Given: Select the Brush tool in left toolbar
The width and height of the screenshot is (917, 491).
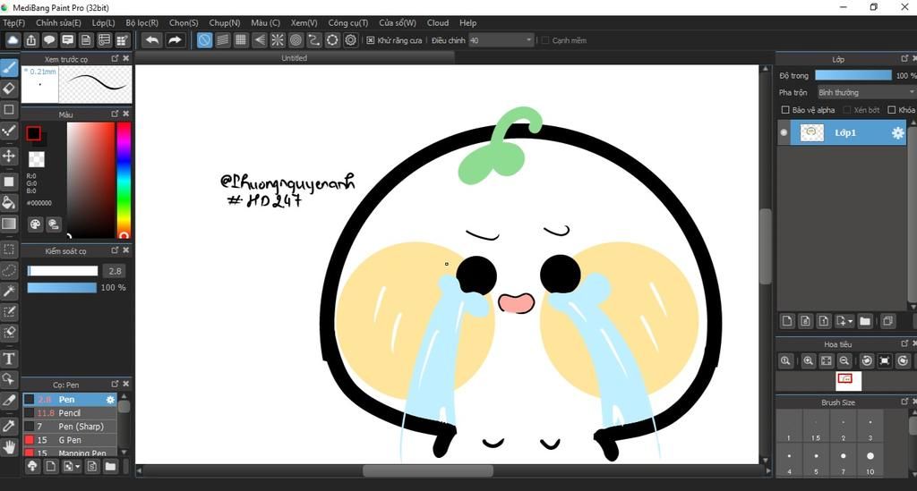Looking at the screenshot, I should [x=9, y=68].
